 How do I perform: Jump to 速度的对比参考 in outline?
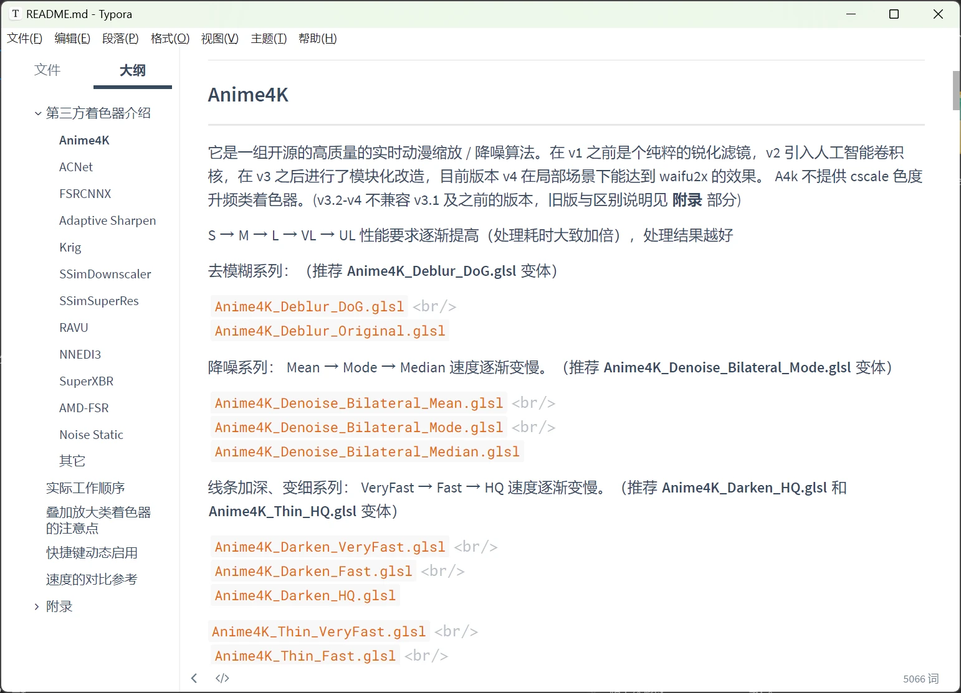(92, 580)
